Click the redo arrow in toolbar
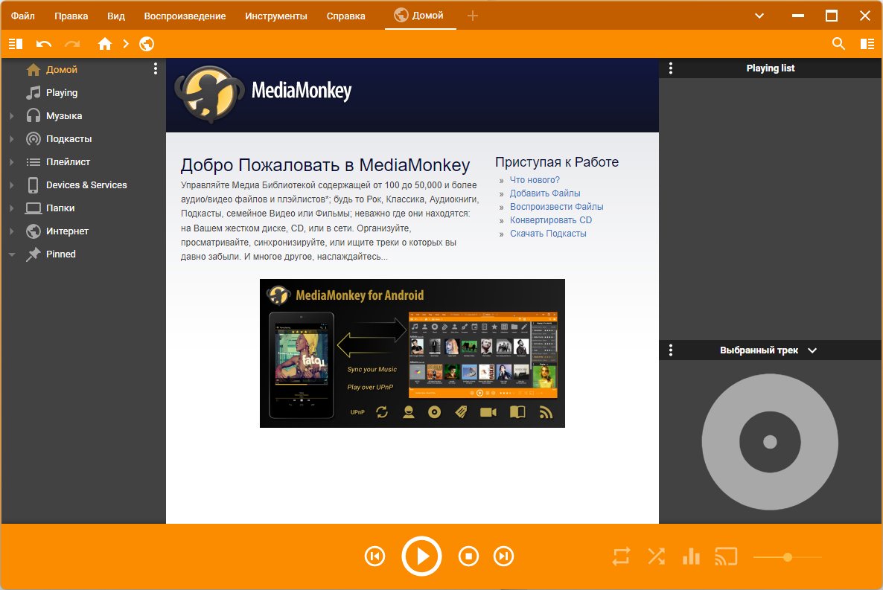The height and width of the screenshot is (590, 883). click(72, 44)
